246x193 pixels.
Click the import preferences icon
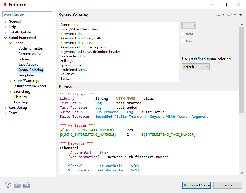point(17,185)
